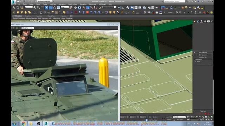Click the Bind to Space Warp tool

pos(22,8)
